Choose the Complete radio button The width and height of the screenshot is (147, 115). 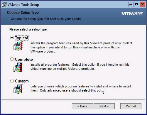[x=12, y=59]
